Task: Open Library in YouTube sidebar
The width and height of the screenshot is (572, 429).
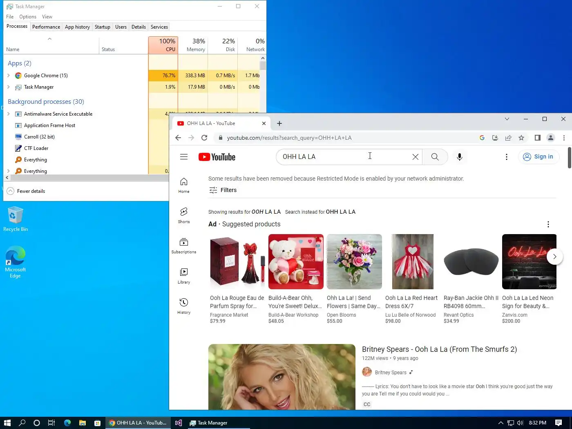Action: tap(184, 276)
